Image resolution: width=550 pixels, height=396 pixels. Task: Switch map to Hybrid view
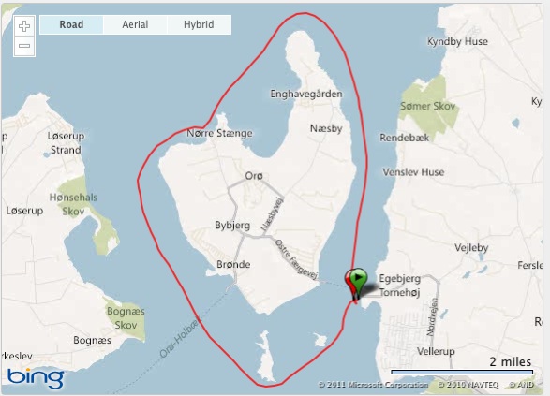199,24
